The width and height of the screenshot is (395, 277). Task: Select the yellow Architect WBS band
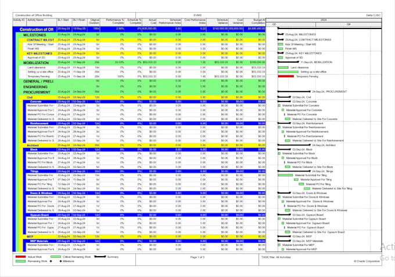[x=142, y=145]
